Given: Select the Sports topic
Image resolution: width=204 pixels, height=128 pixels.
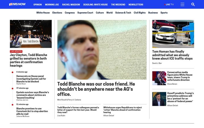Looking at the screenshot, I should coord(164,13).
